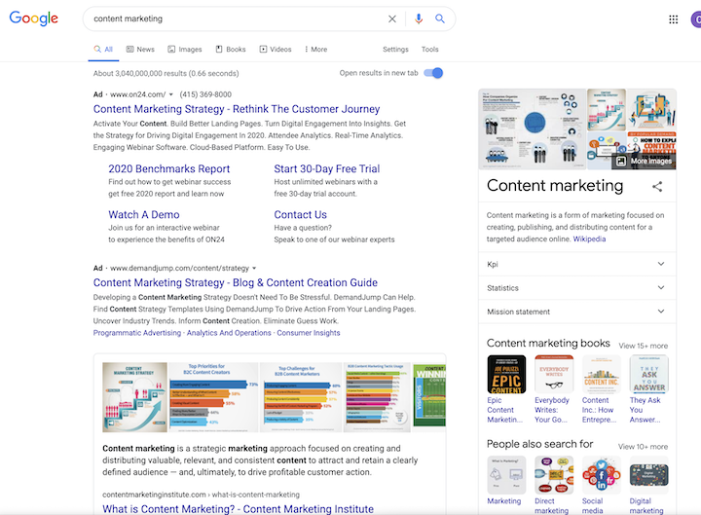Clear the search box with X icon

coord(392,18)
